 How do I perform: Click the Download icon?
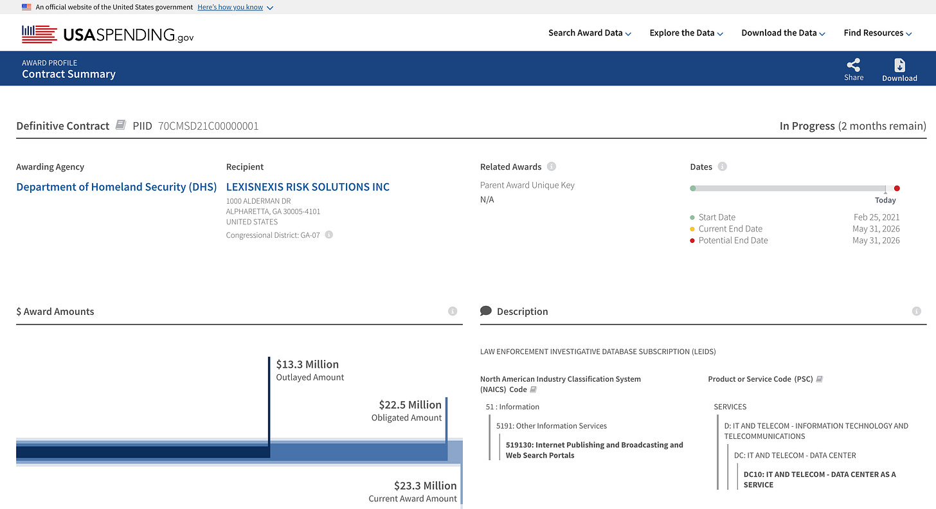[x=899, y=65]
